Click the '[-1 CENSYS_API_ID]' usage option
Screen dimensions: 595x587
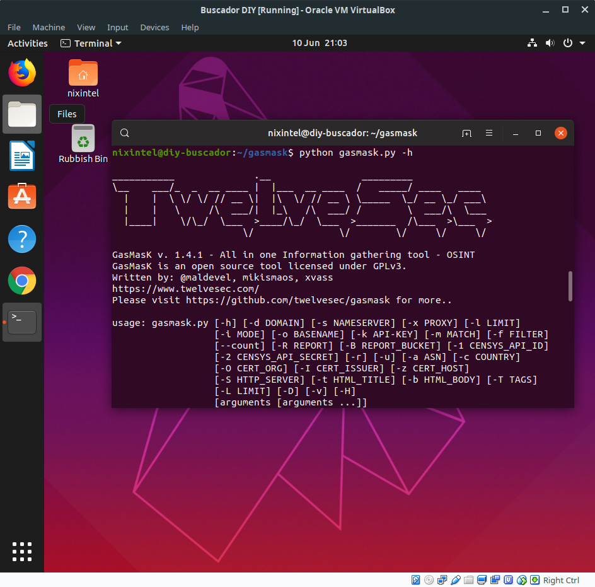(x=498, y=346)
